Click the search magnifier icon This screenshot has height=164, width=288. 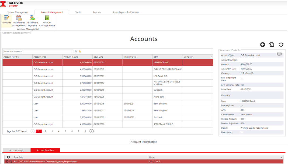pyautogui.click(x=76, y=51)
